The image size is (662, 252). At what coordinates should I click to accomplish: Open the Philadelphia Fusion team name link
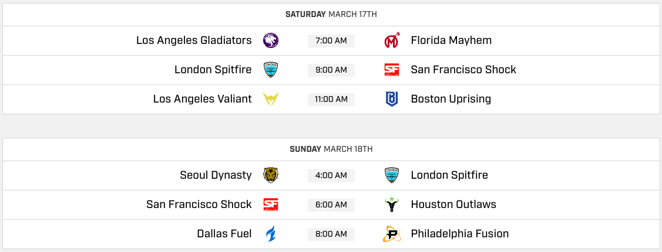pyautogui.click(x=460, y=233)
